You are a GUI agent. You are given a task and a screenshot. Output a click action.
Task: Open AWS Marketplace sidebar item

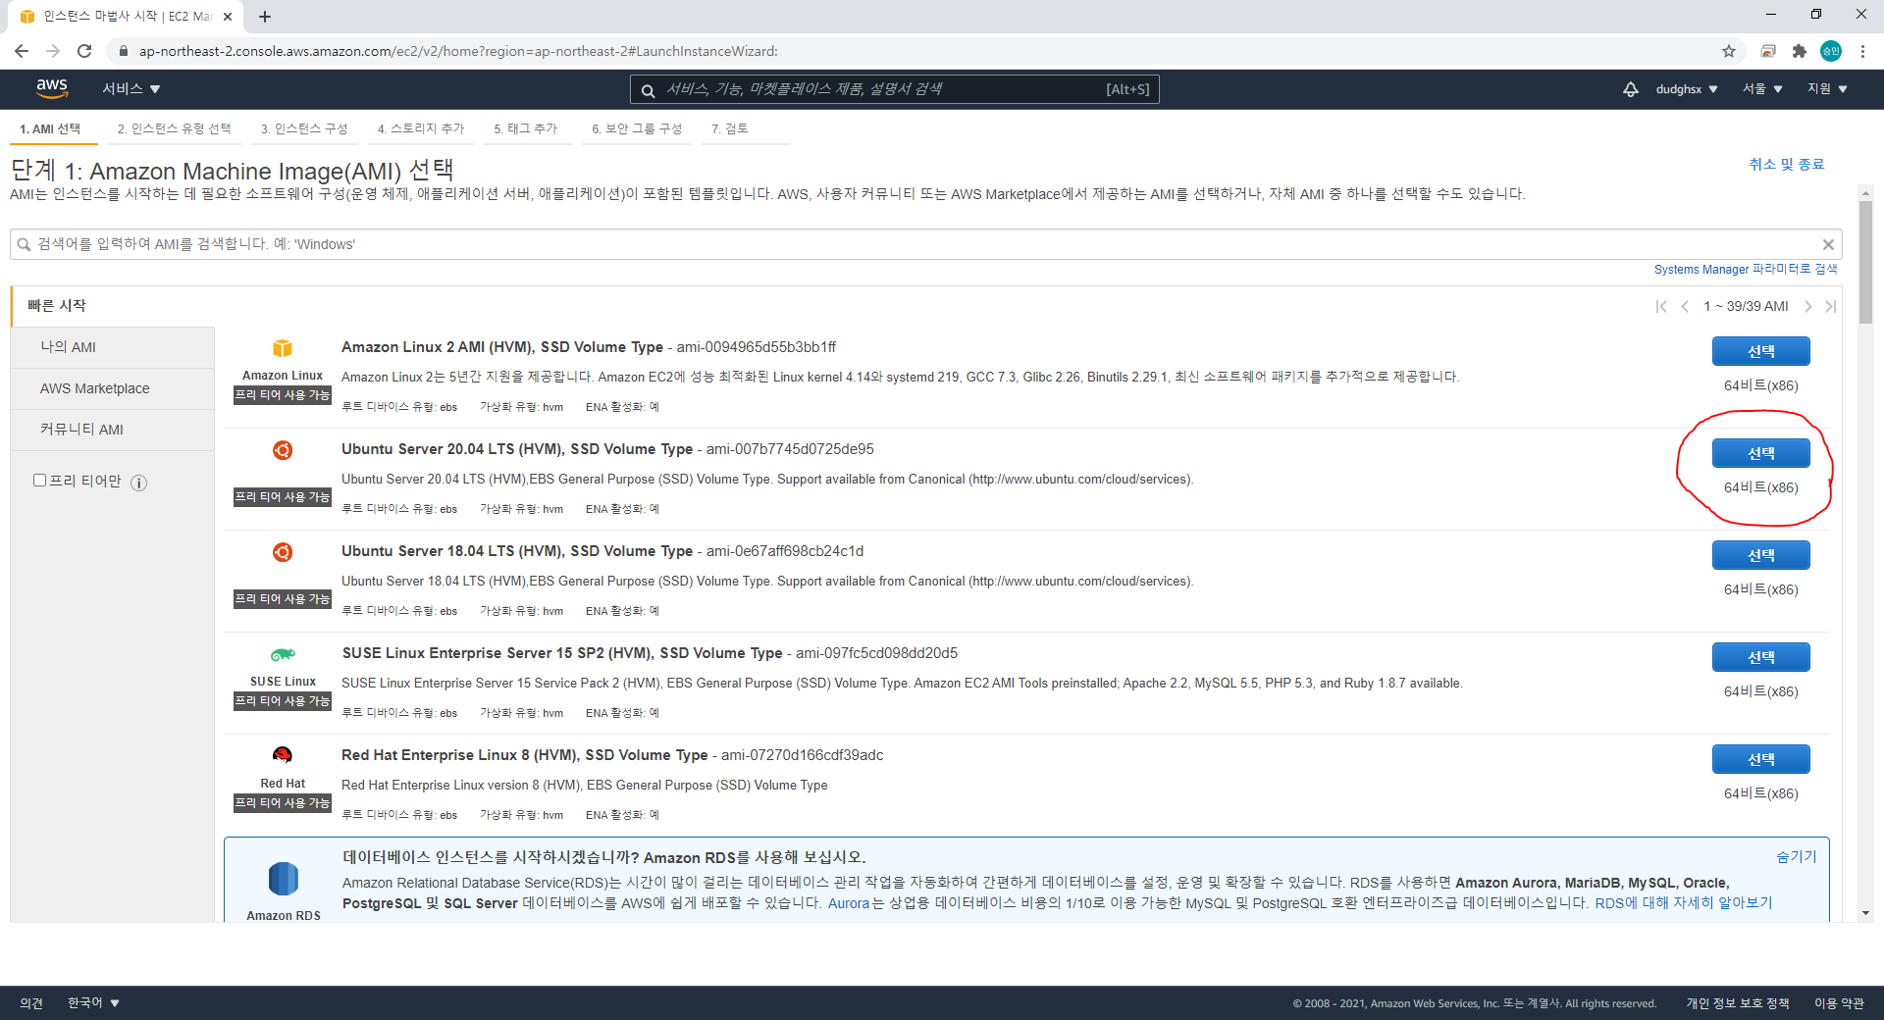pos(113,388)
